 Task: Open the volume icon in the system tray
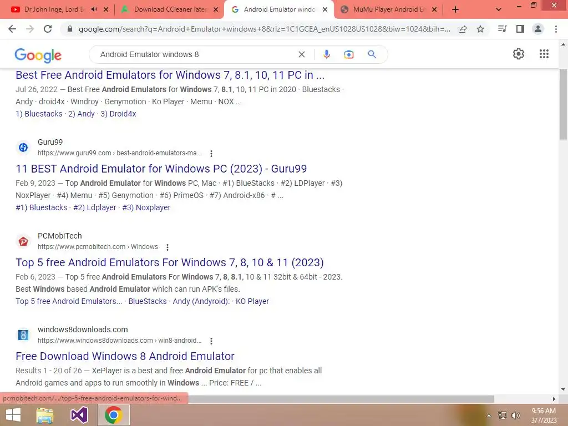click(x=515, y=415)
